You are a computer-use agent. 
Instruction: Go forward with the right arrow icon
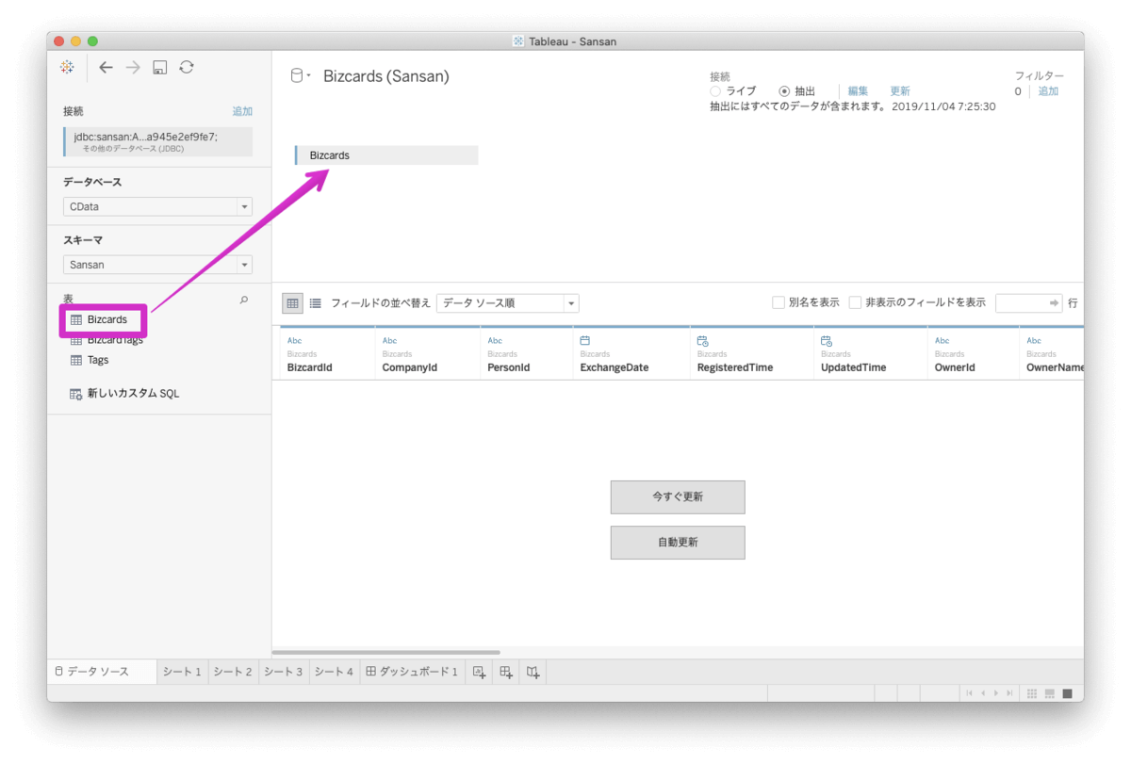click(133, 67)
